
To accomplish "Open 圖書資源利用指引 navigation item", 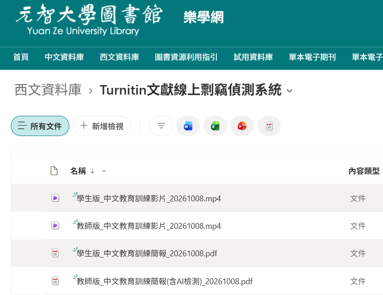I will (x=186, y=57).
